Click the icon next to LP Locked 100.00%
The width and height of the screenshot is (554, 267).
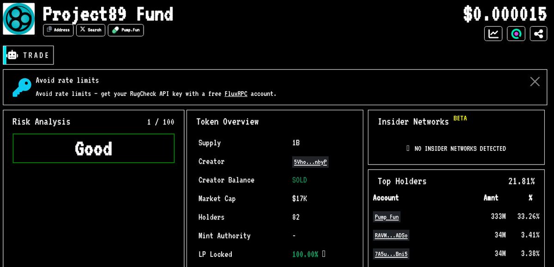(x=324, y=254)
